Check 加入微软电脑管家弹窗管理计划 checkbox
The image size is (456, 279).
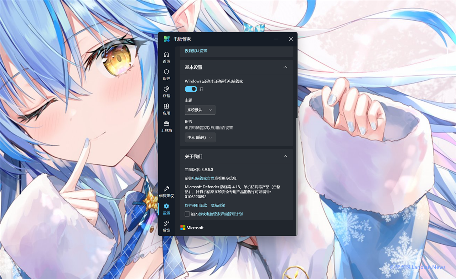coord(187,214)
